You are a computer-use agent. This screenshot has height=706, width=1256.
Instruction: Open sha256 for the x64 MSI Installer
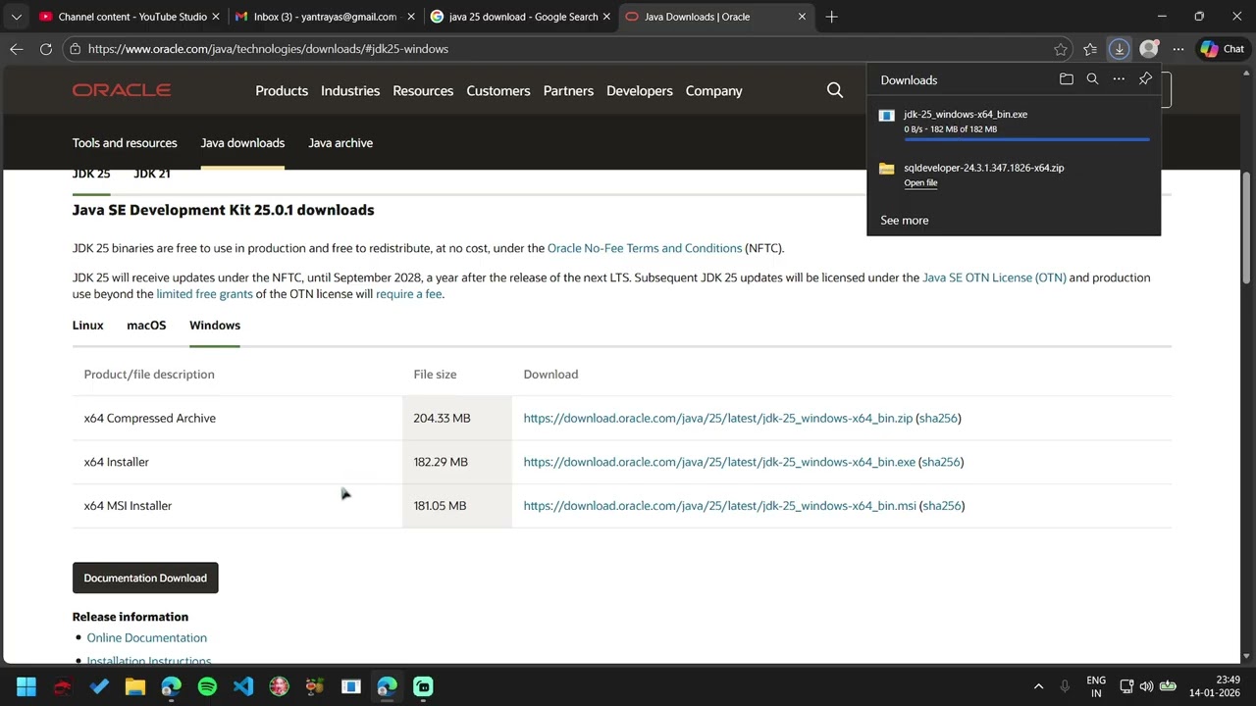click(x=942, y=506)
